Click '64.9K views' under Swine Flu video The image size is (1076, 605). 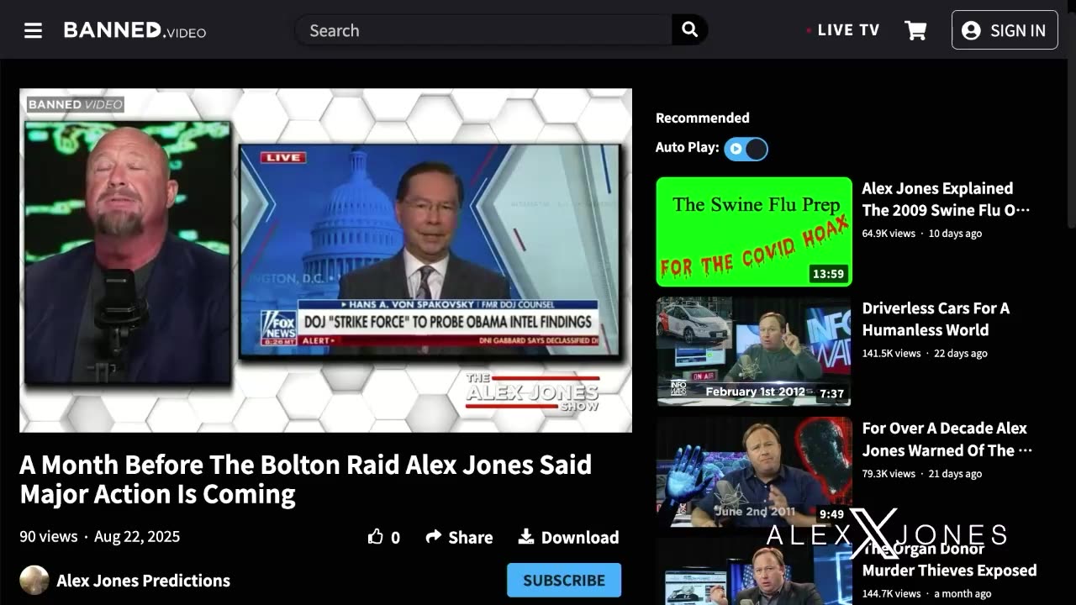[x=889, y=234]
